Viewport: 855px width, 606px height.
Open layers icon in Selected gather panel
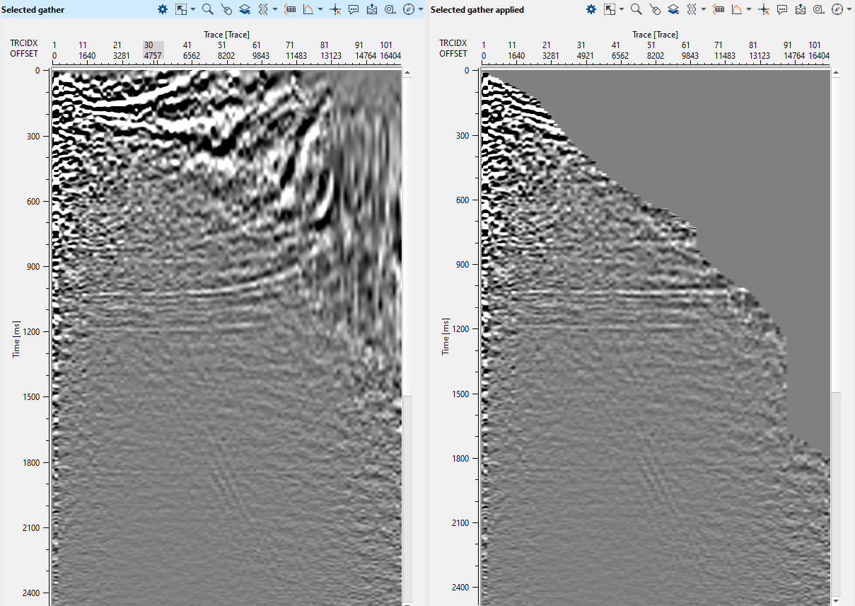click(244, 9)
